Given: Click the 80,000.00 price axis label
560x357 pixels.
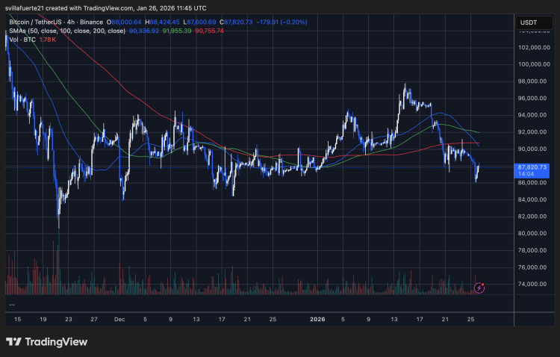Looking at the screenshot, I should tap(532, 233).
